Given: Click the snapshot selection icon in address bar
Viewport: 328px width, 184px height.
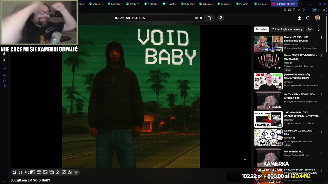Looking at the screenshot, I should point(289,10).
